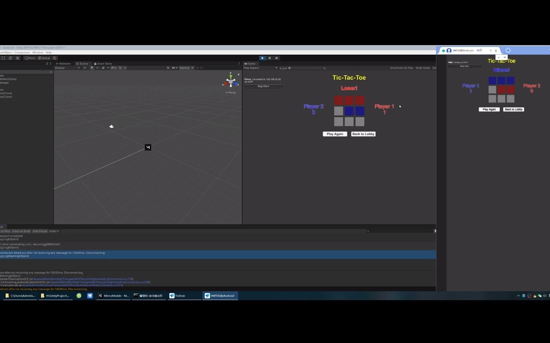Click bottom-left gray tile in Unity board

point(339,122)
